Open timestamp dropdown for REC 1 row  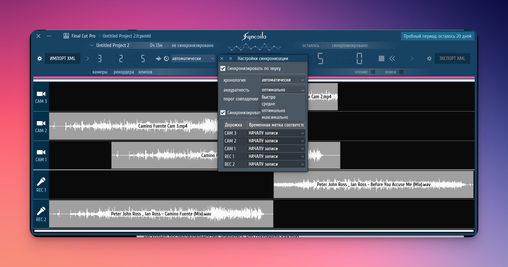[x=276, y=156]
